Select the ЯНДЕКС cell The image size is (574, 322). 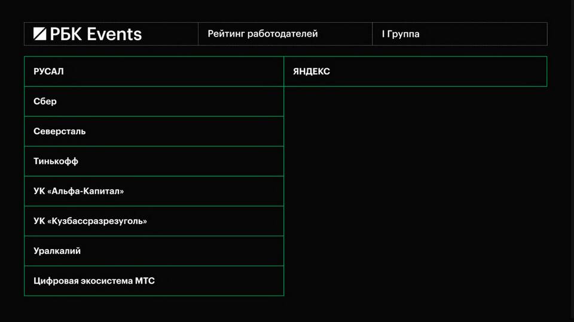click(x=415, y=72)
